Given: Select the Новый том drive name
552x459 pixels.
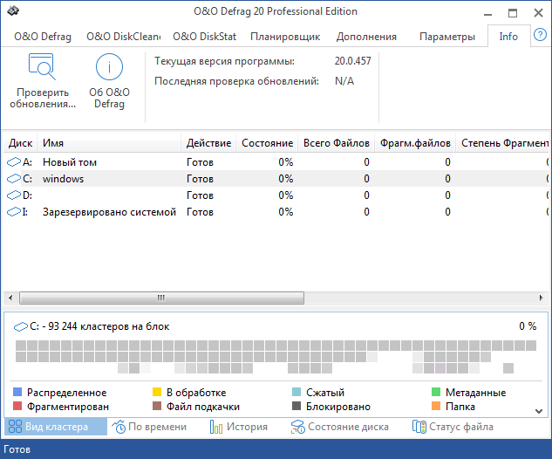Looking at the screenshot, I should coord(70,162).
